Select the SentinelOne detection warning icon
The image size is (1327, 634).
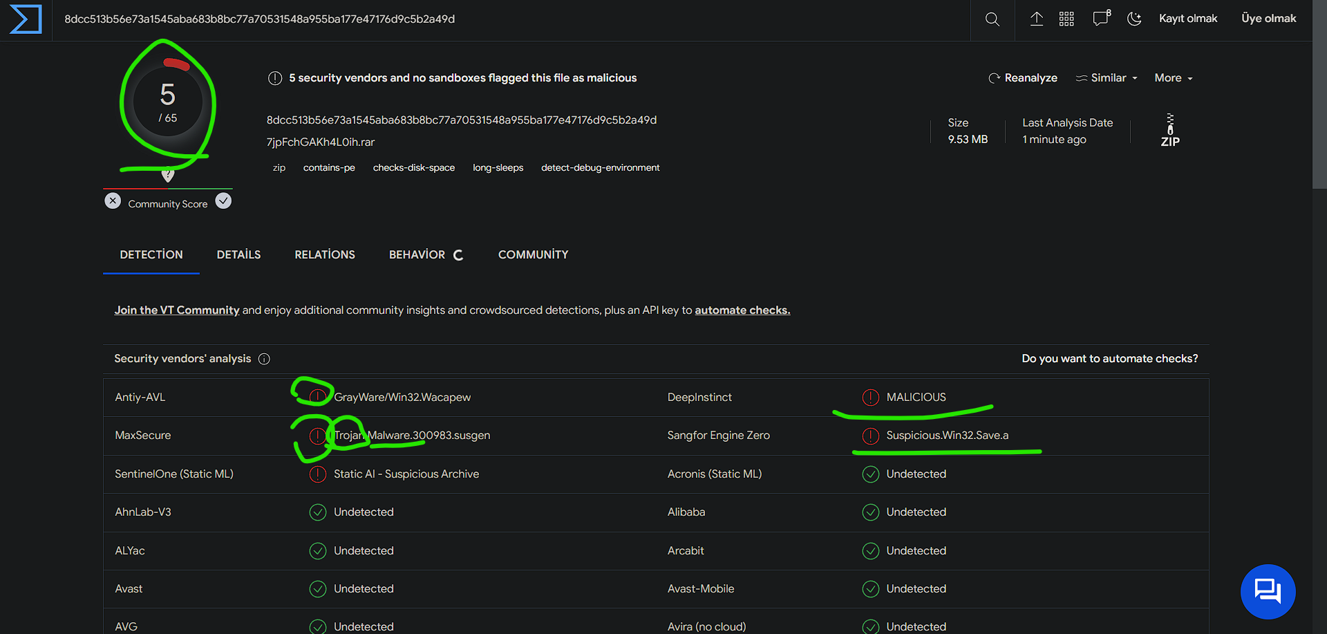point(318,474)
